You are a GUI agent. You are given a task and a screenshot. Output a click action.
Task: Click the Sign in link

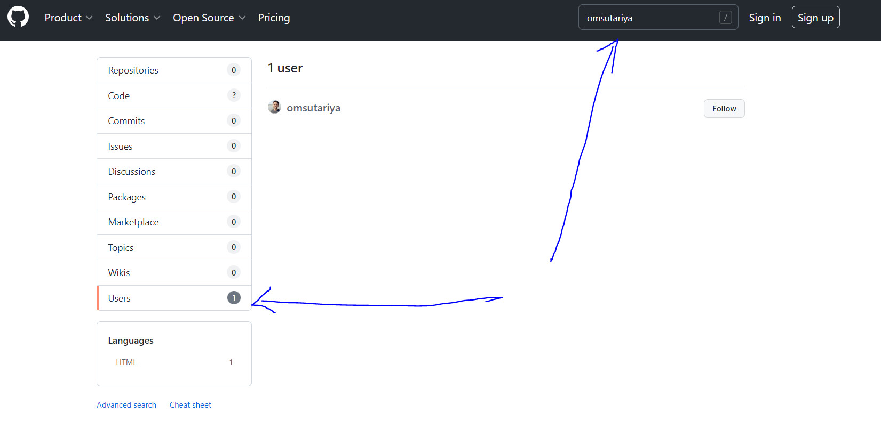tap(765, 18)
